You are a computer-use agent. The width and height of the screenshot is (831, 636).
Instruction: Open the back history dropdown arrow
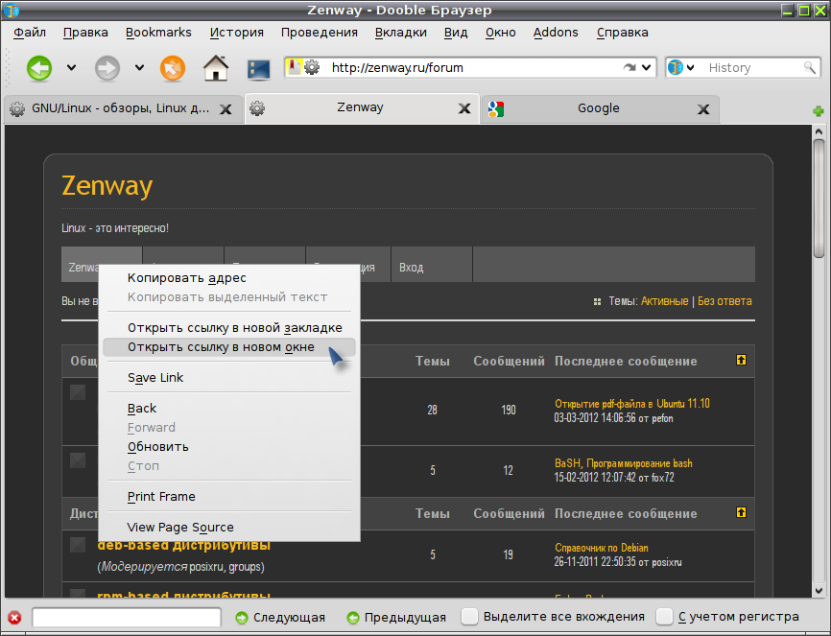[x=71, y=68]
